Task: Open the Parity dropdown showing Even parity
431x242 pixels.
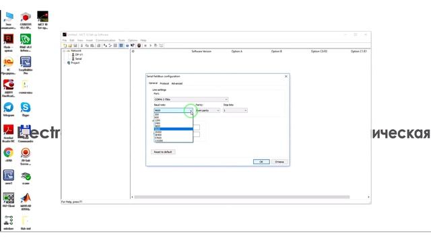Action: click(208, 110)
